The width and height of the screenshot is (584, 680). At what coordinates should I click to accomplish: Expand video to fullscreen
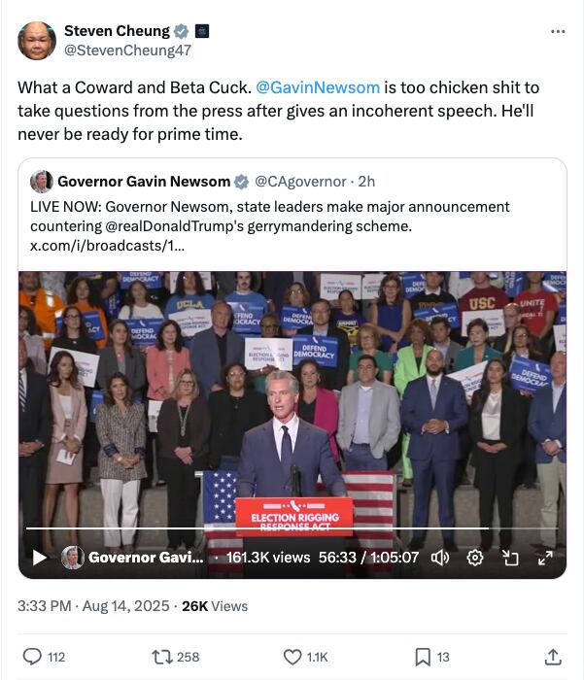[545, 558]
